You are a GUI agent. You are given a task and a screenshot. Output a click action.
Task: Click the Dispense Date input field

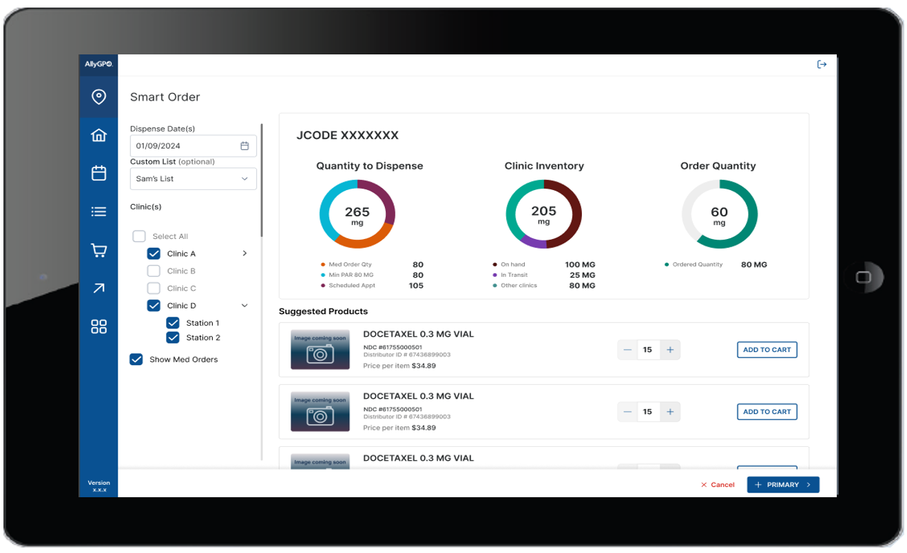186,146
